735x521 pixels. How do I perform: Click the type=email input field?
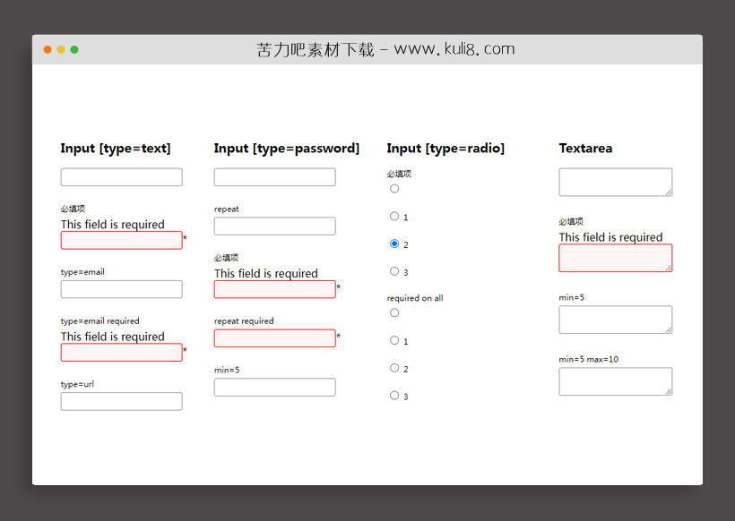coord(121,289)
